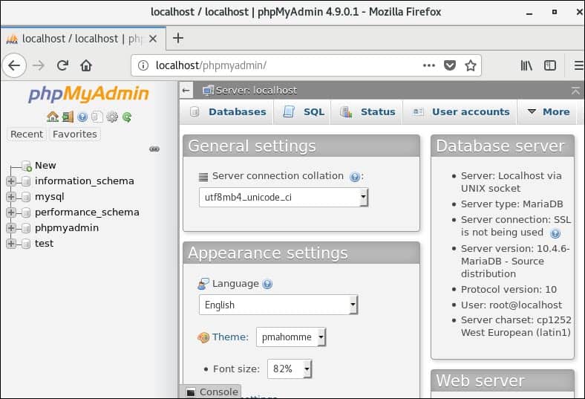Click the link/unlink chain icon in navigation panel
Image resolution: width=585 pixels, height=399 pixels.
(154, 149)
